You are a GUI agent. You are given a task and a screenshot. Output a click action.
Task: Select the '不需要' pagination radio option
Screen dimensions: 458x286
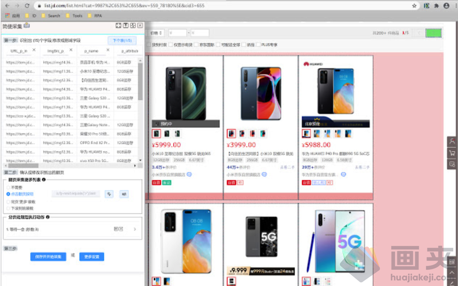pos(8,187)
